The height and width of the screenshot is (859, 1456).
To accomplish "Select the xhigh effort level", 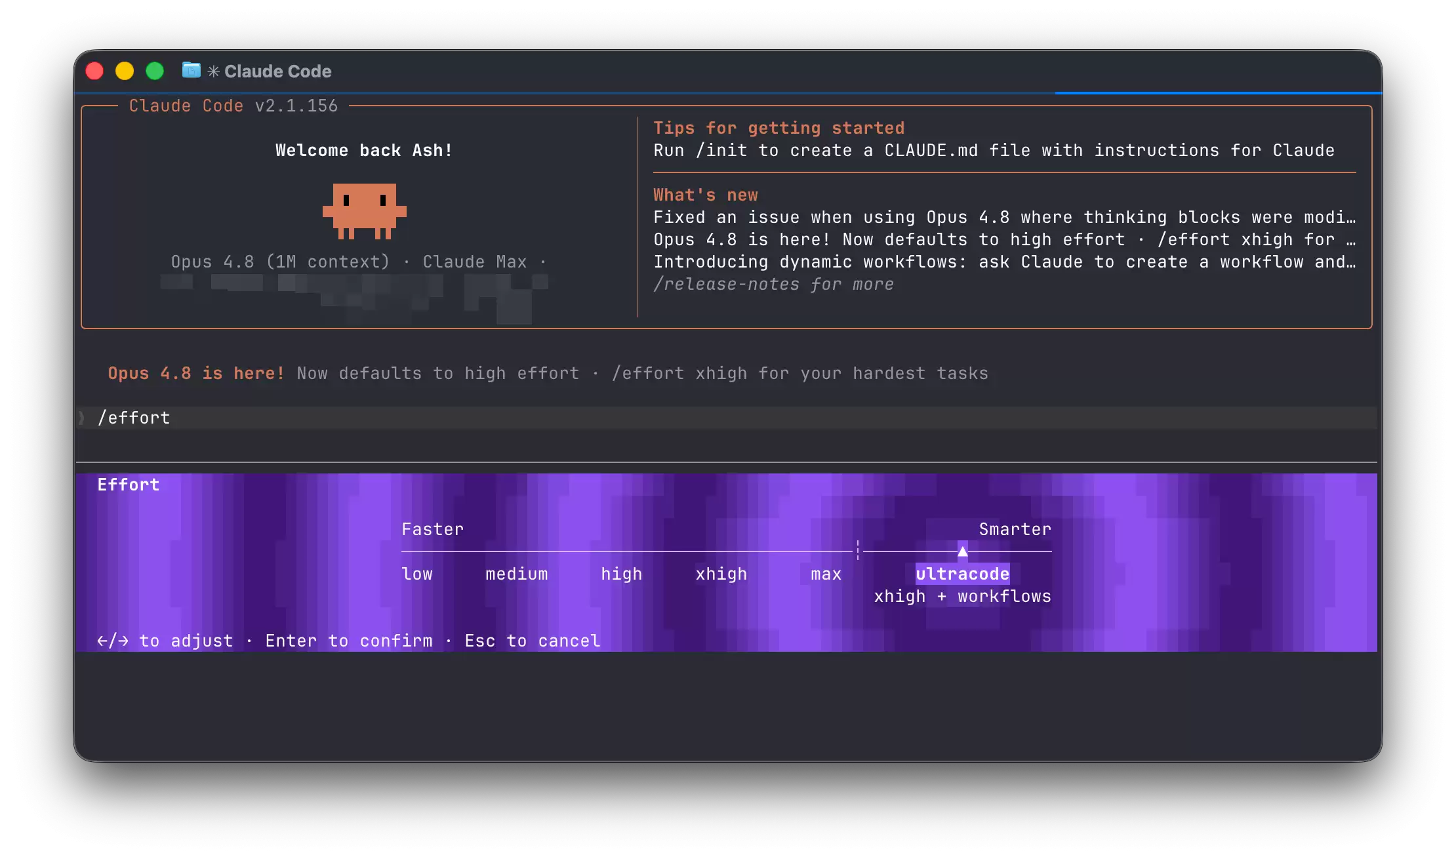I will pyautogui.click(x=721, y=574).
